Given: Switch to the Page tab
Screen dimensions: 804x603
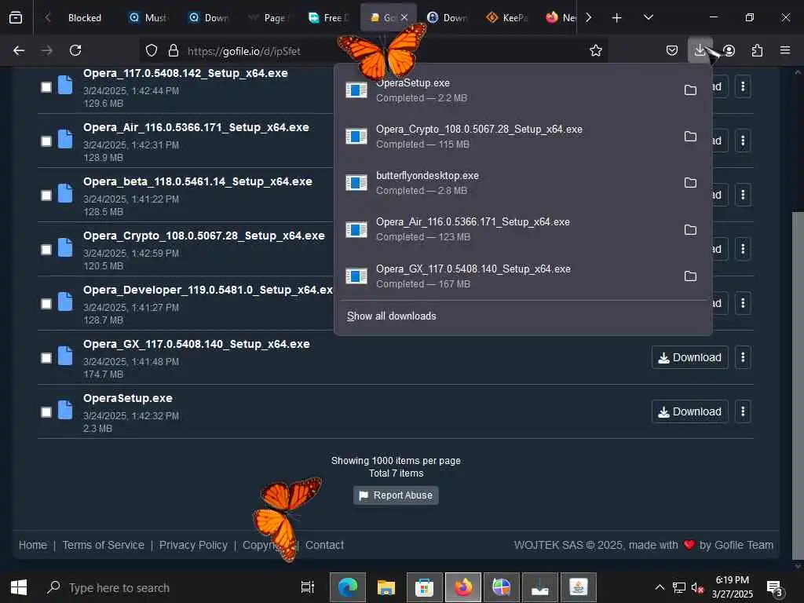Looking at the screenshot, I should pyautogui.click(x=269, y=18).
